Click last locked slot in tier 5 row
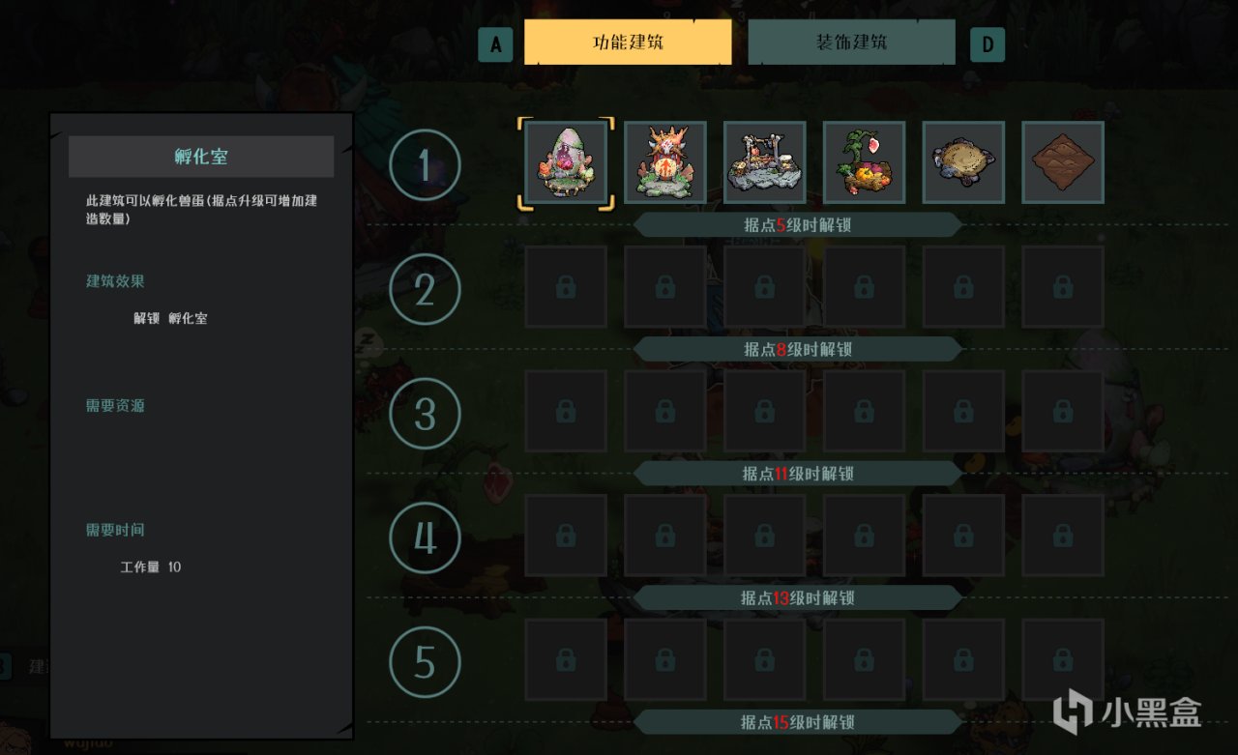 (1063, 660)
